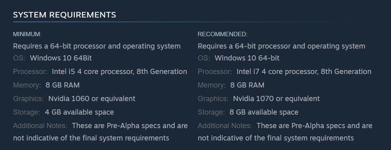Click the recommended Processor label
Viewport: 391px width, 150px height.
pos(215,72)
